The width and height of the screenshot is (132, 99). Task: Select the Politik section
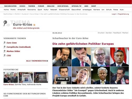point(13,10)
